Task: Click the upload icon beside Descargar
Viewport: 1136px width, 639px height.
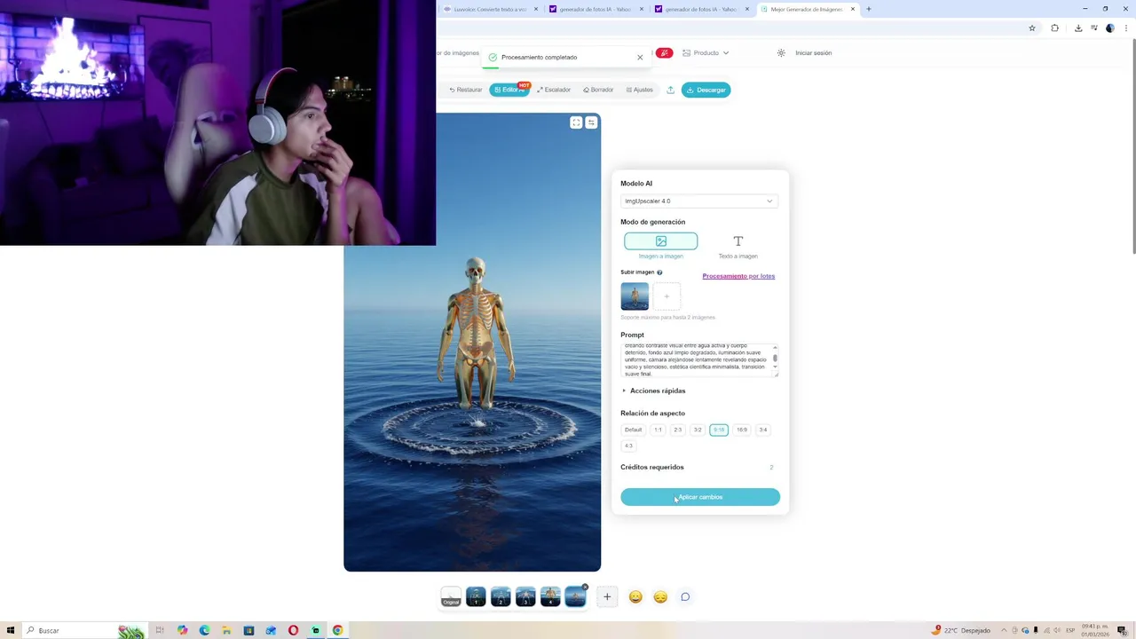Action: 670,90
